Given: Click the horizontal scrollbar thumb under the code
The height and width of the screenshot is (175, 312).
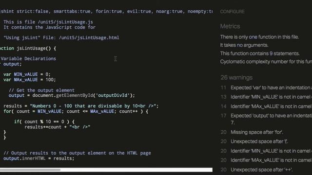Looking at the screenshot, I should pyautogui.click(x=30, y=170).
